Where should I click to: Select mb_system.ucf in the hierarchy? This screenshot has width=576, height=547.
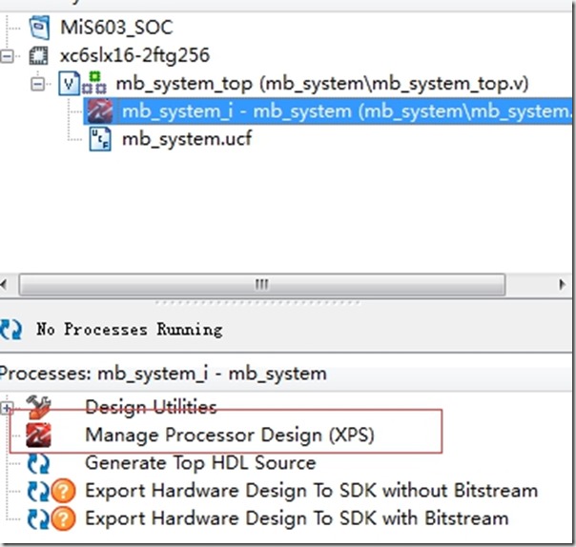click(x=187, y=139)
